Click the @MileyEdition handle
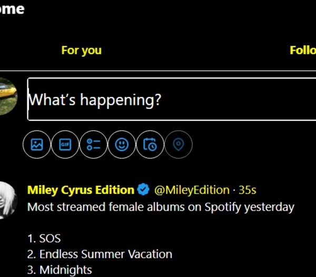 [x=191, y=190]
